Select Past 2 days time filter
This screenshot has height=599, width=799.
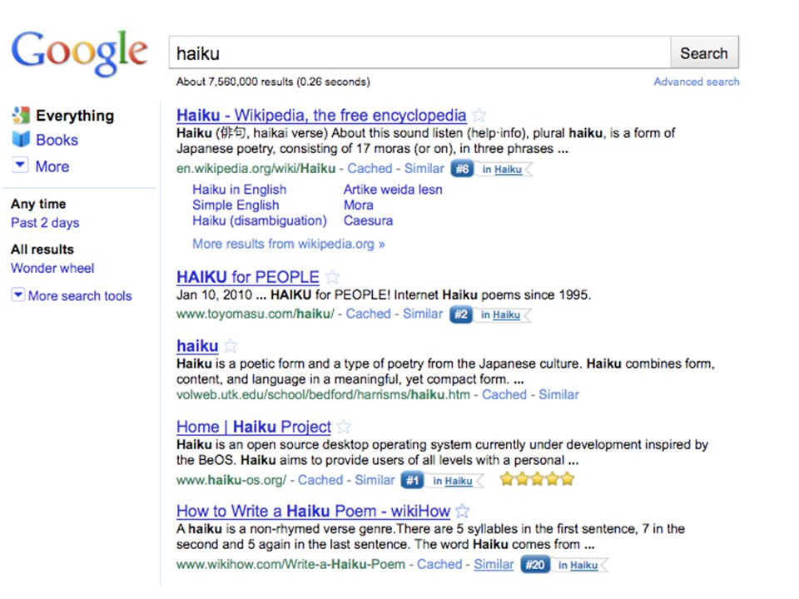pyautogui.click(x=45, y=223)
